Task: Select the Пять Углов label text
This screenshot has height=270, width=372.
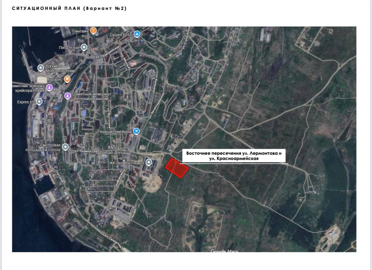Action: click(x=69, y=48)
